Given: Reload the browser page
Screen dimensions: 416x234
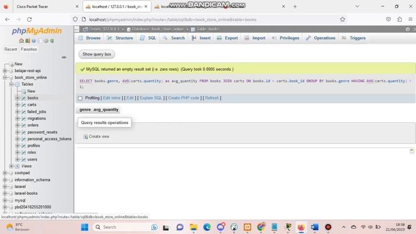Looking at the screenshot, I should click(x=29, y=19).
